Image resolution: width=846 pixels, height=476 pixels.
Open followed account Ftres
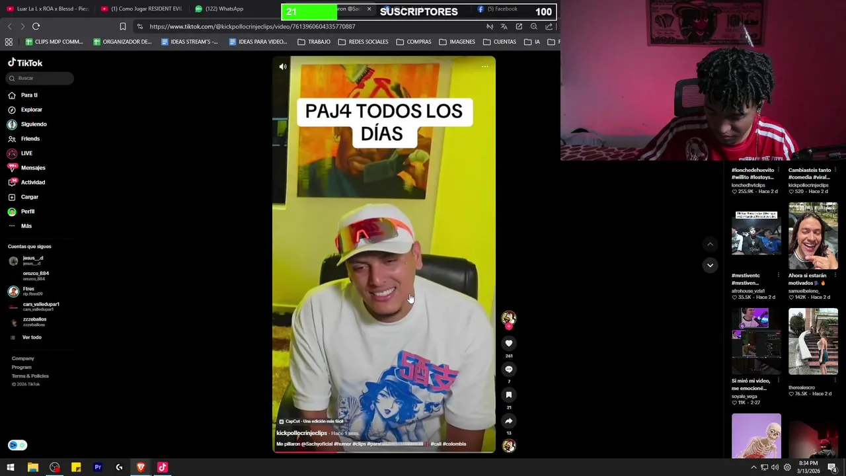click(26, 291)
